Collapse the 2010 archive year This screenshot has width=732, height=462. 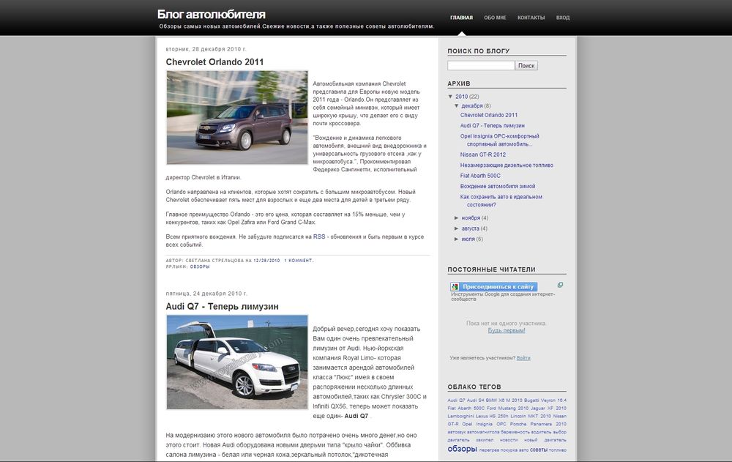(x=450, y=97)
